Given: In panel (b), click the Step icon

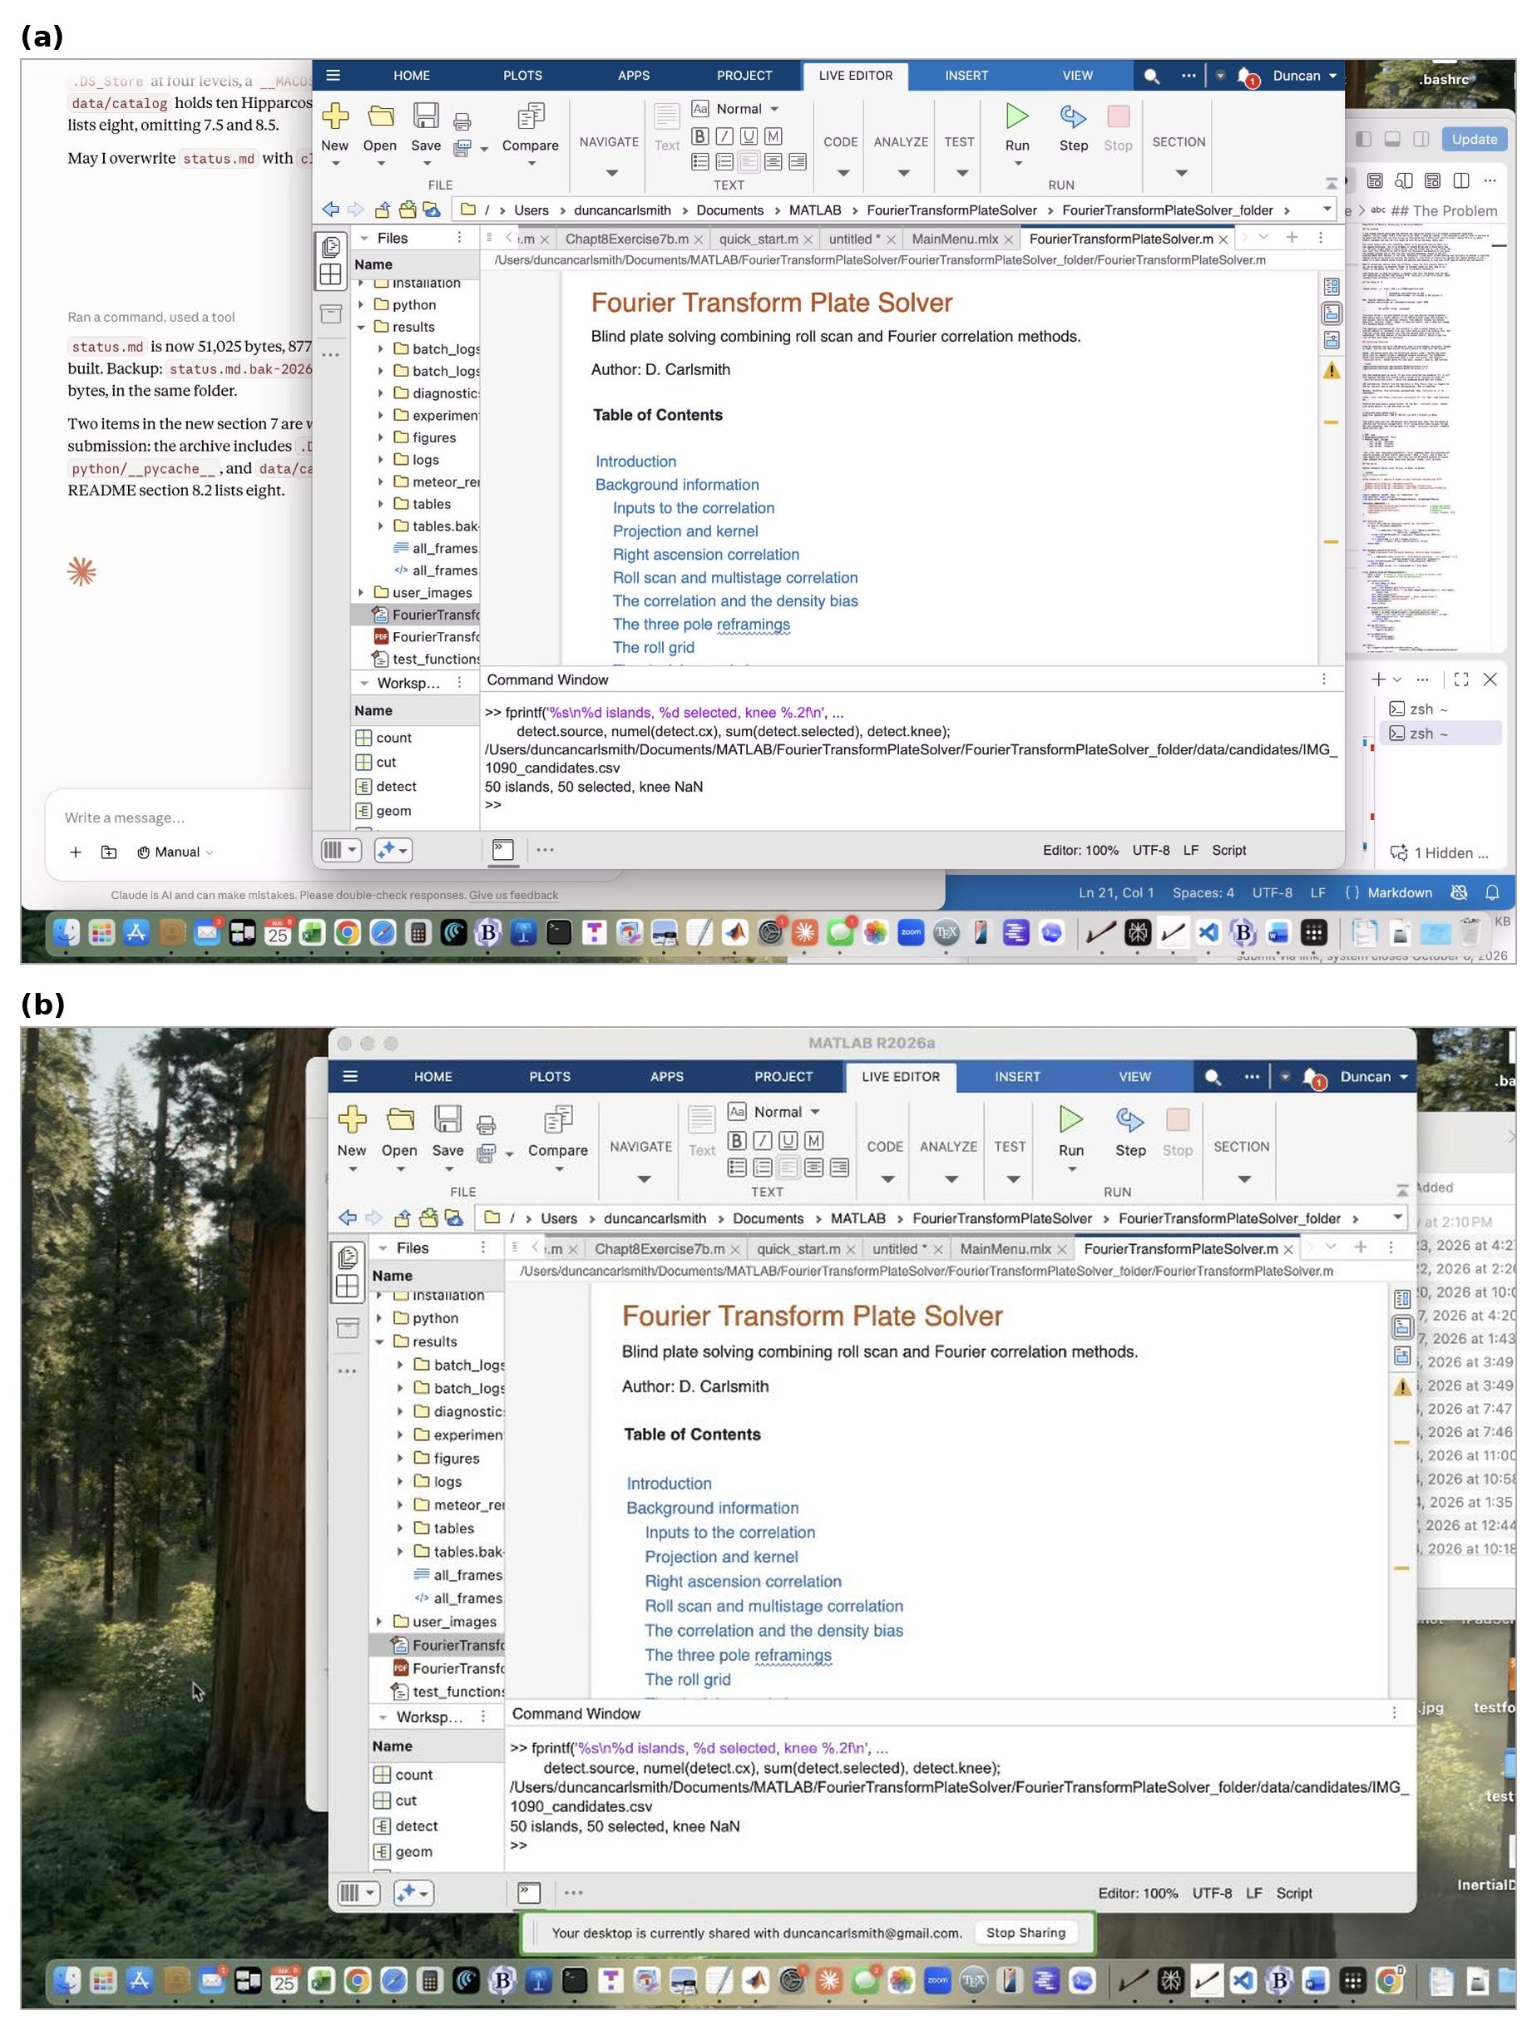Looking at the screenshot, I should 1129,1119.
